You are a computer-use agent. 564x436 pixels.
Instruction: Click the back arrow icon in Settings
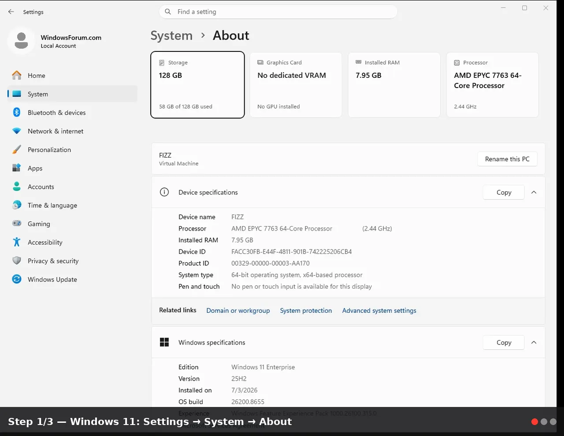[x=11, y=12]
